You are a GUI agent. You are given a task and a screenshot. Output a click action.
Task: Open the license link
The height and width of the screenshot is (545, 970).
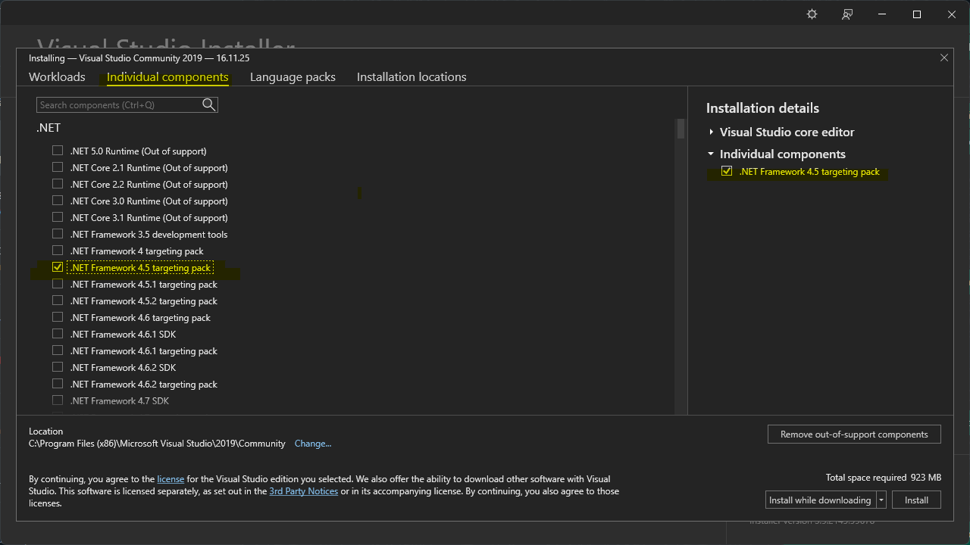[x=171, y=479]
